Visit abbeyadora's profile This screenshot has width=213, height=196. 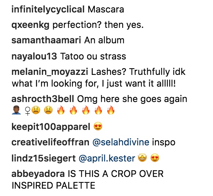tap(38, 174)
